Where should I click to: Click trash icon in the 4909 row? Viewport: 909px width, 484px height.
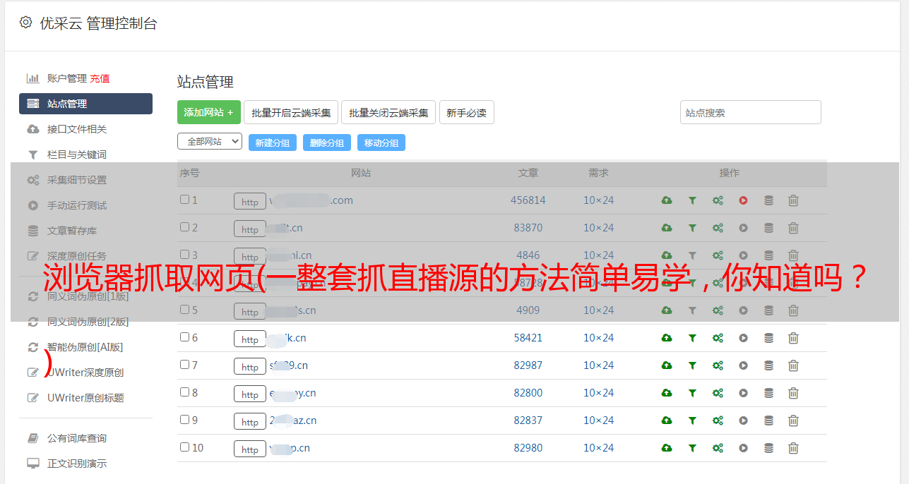793,310
